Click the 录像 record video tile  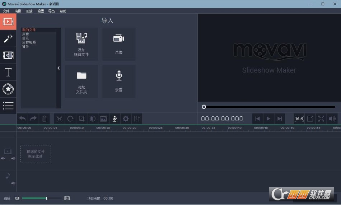pyautogui.click(x=119, y=44)
